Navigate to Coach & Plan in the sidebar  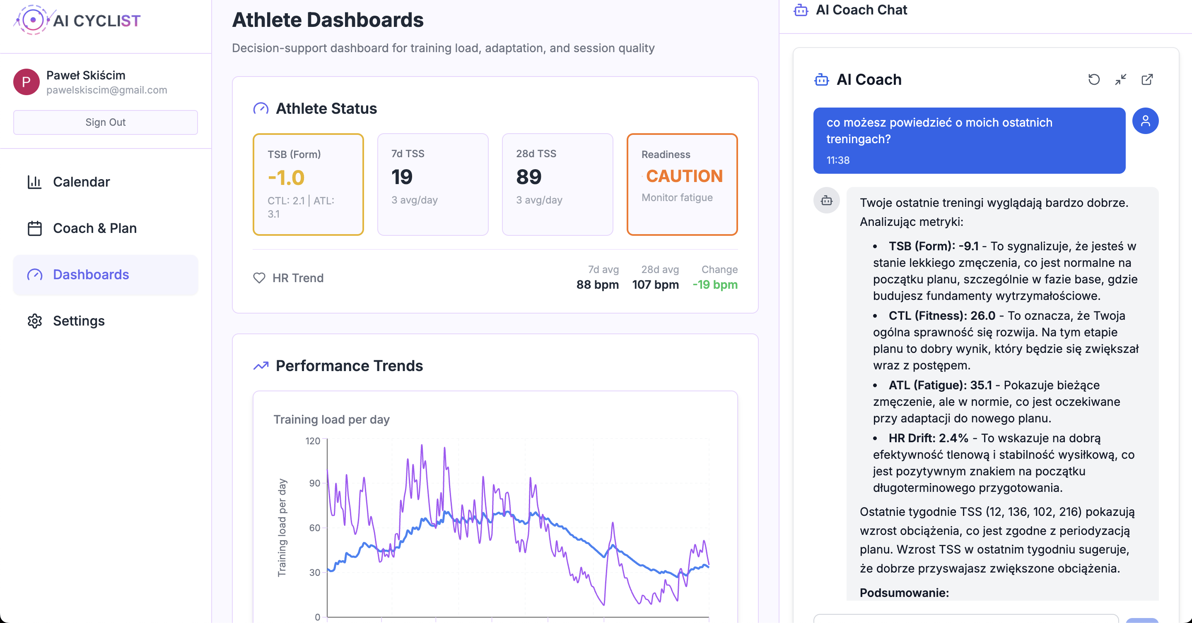tap(94, 228)
